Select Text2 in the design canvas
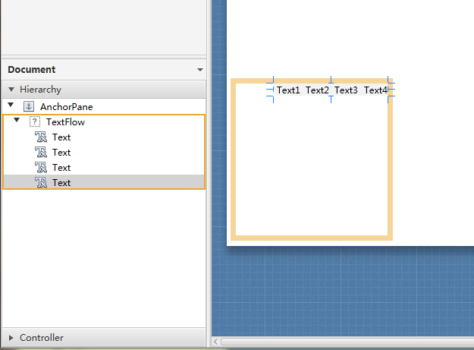 point(317,90)
